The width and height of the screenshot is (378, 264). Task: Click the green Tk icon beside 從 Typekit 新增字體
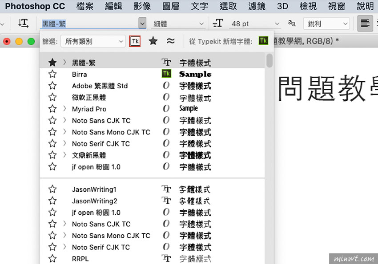(263, 40)
